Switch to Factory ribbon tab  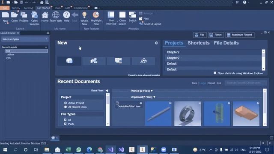16,8
